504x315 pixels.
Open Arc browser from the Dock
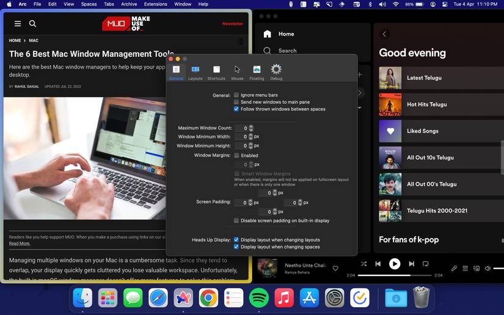coord(183,298)
